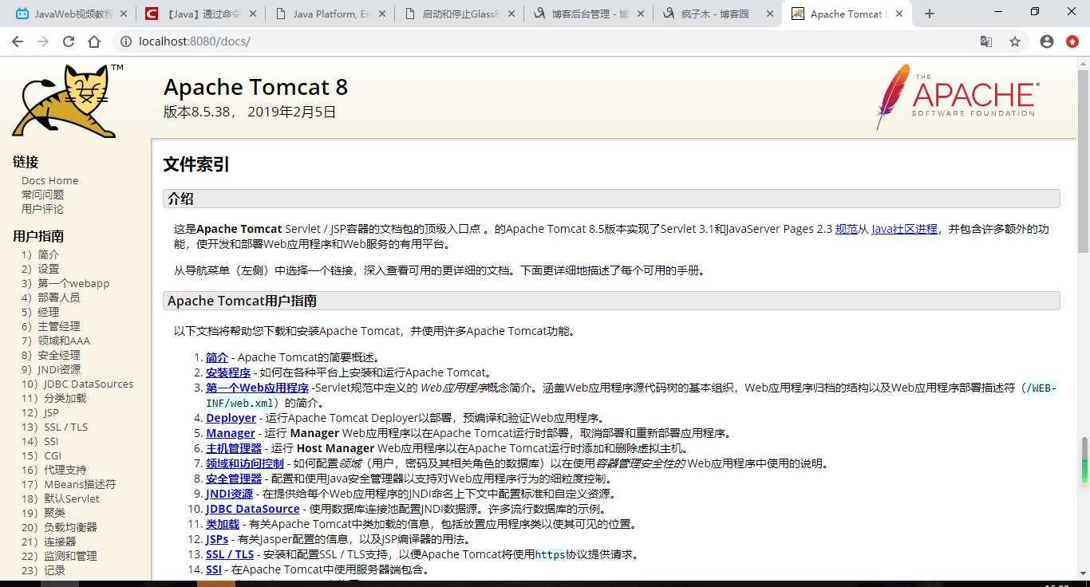Open sidebar item 7) 领域和AAA

56,341
